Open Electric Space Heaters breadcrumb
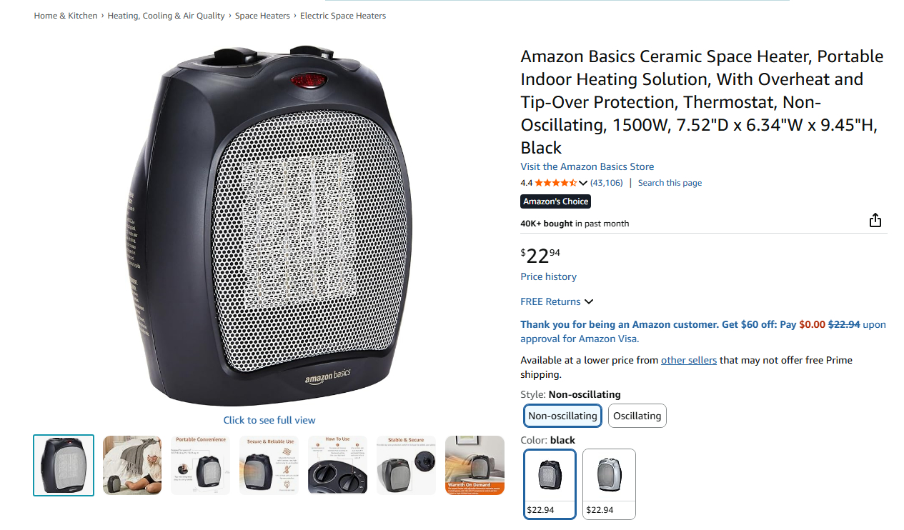The width and height of the screenshot is (904, 530). [343, 16]
